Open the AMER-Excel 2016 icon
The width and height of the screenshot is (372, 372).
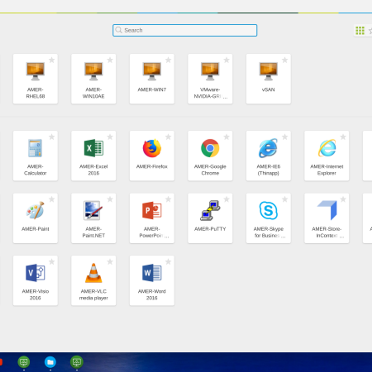[94, 148]
